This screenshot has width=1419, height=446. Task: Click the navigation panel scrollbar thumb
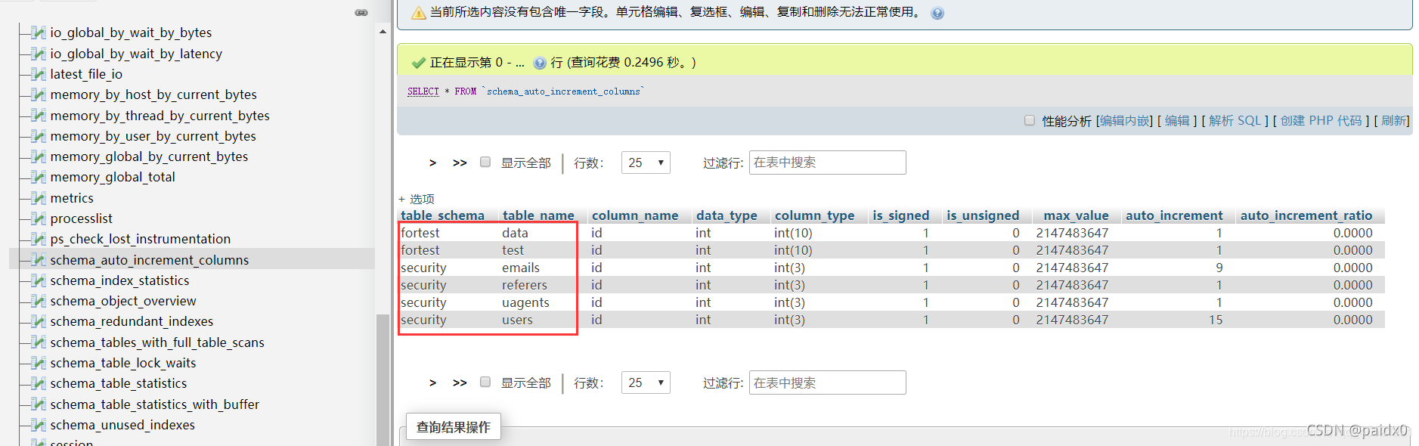point(383,379)
